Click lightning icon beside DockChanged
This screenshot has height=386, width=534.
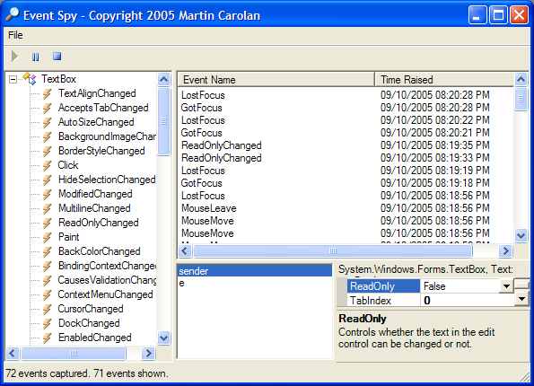[48, 323]
